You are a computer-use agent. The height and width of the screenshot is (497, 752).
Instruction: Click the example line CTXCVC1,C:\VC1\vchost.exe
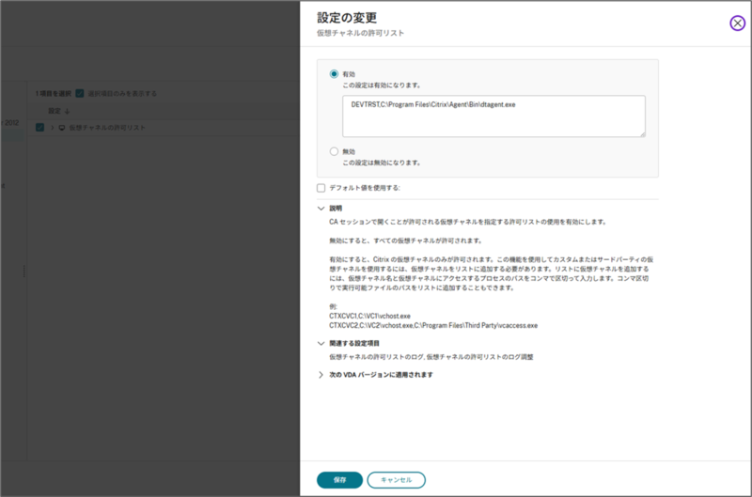(369, 316)
